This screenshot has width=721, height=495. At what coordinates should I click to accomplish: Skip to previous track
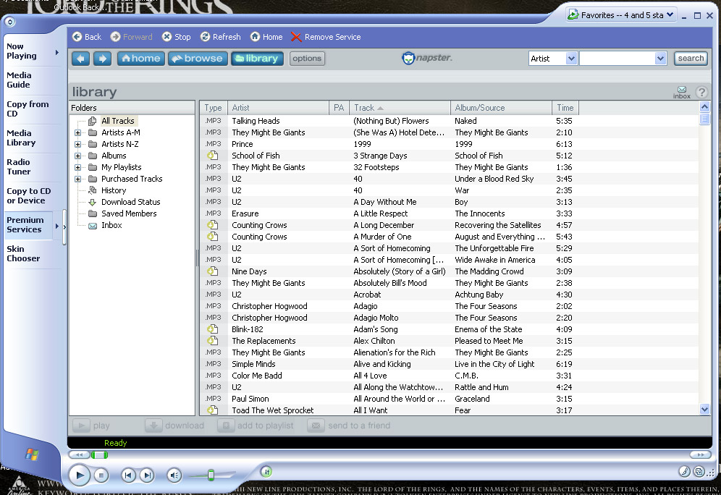(128, 475)
